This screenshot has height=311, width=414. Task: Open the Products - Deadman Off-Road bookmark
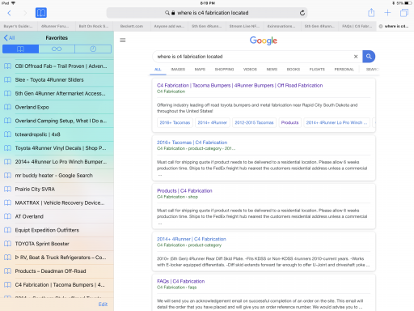point(57,271)
